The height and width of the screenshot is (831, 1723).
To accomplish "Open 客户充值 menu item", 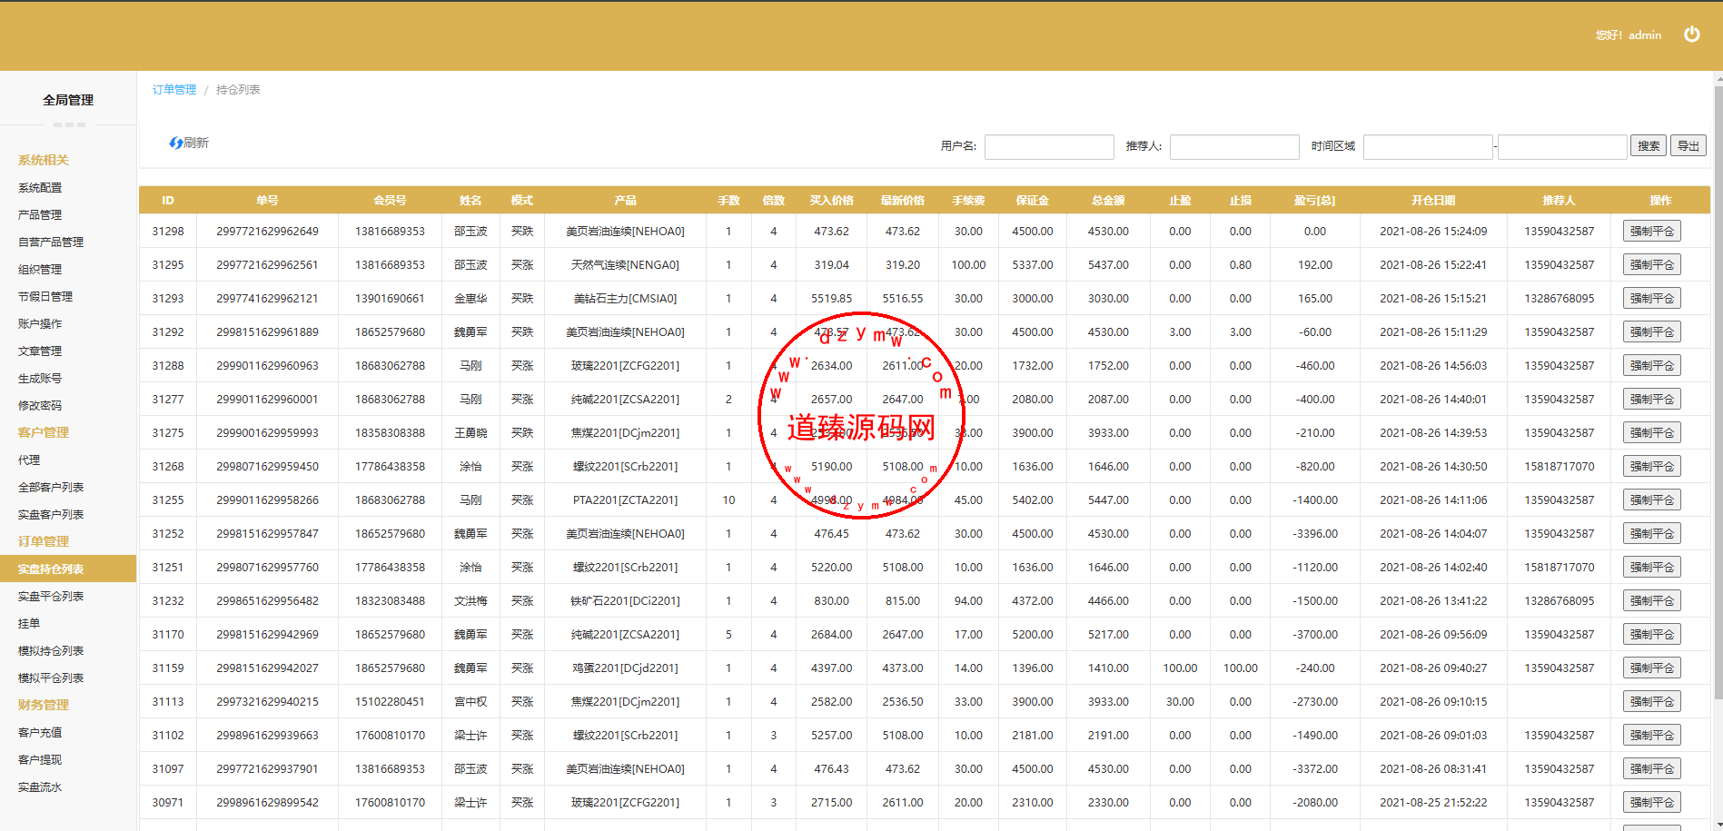I will tap(40, 733).
